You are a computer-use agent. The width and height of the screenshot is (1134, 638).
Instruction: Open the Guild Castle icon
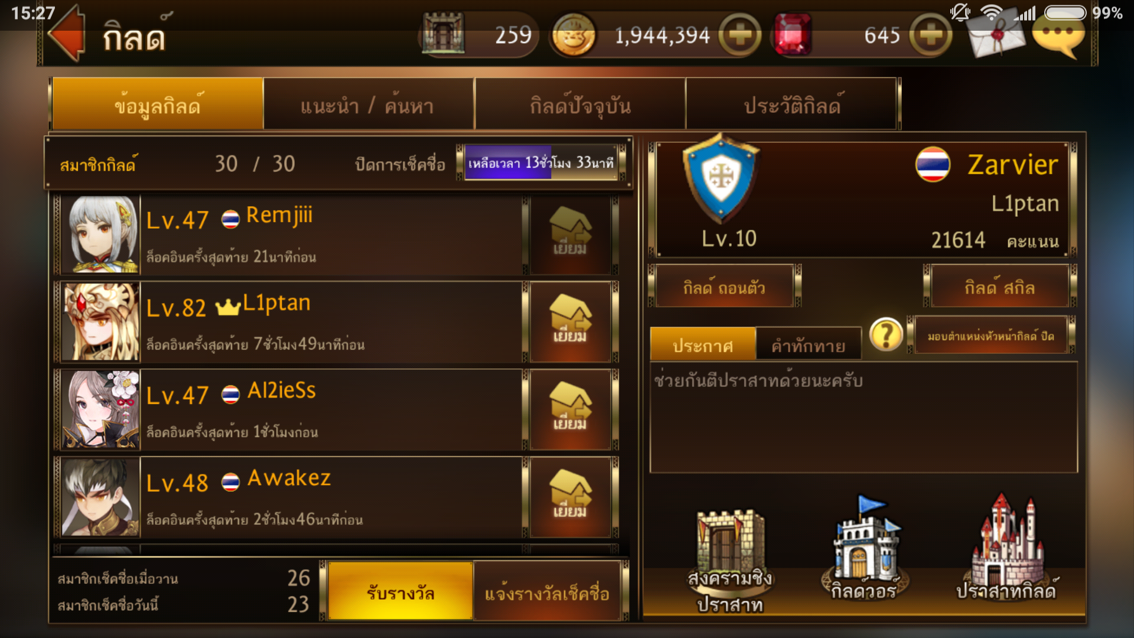pos(1006,548)
